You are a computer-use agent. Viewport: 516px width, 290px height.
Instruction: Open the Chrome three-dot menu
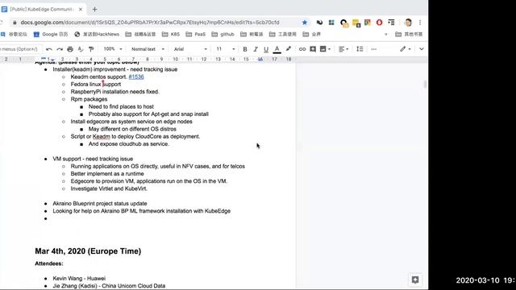click(420, 23)
